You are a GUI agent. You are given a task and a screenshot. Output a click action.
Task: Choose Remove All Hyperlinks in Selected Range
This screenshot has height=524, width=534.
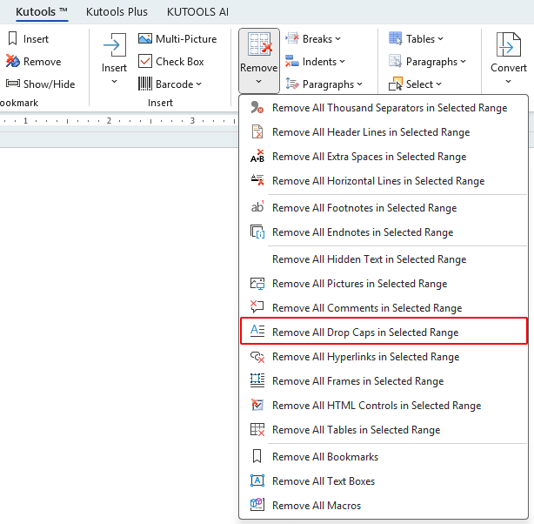pos(384,357)
